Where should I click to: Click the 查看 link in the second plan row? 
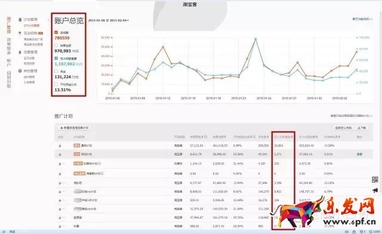[x=359, y=154]
